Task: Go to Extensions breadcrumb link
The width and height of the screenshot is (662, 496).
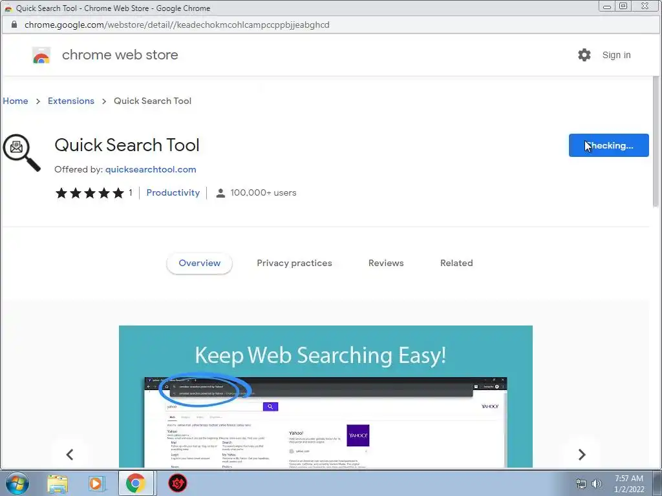Action: point(71,101)
